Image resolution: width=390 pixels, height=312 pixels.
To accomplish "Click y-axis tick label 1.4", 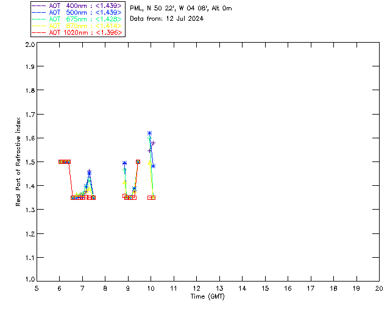I will pos(30,186).
